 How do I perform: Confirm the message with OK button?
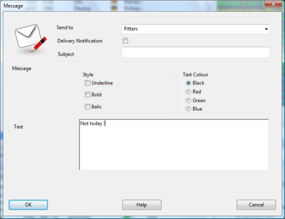28,205
